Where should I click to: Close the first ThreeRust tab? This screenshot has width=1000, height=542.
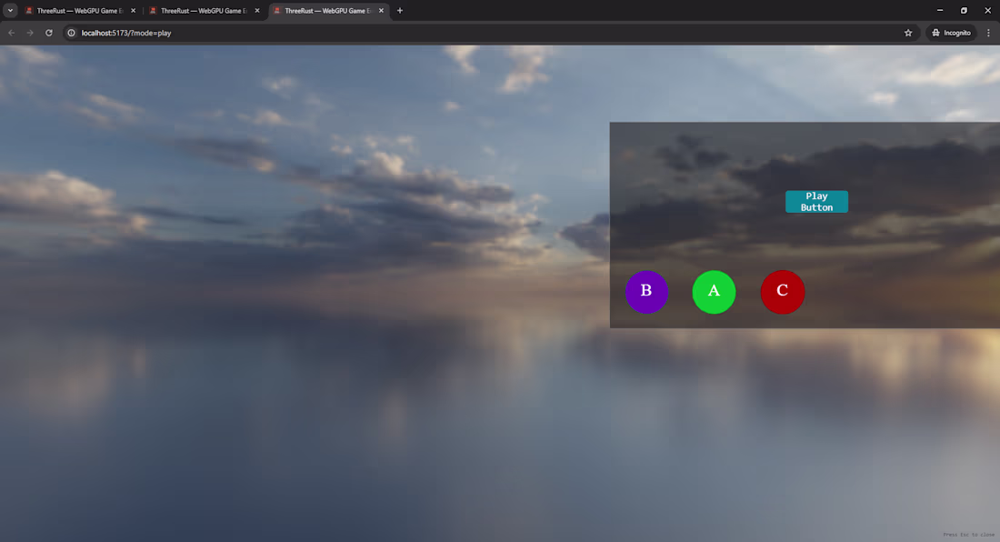click(133, 11)
